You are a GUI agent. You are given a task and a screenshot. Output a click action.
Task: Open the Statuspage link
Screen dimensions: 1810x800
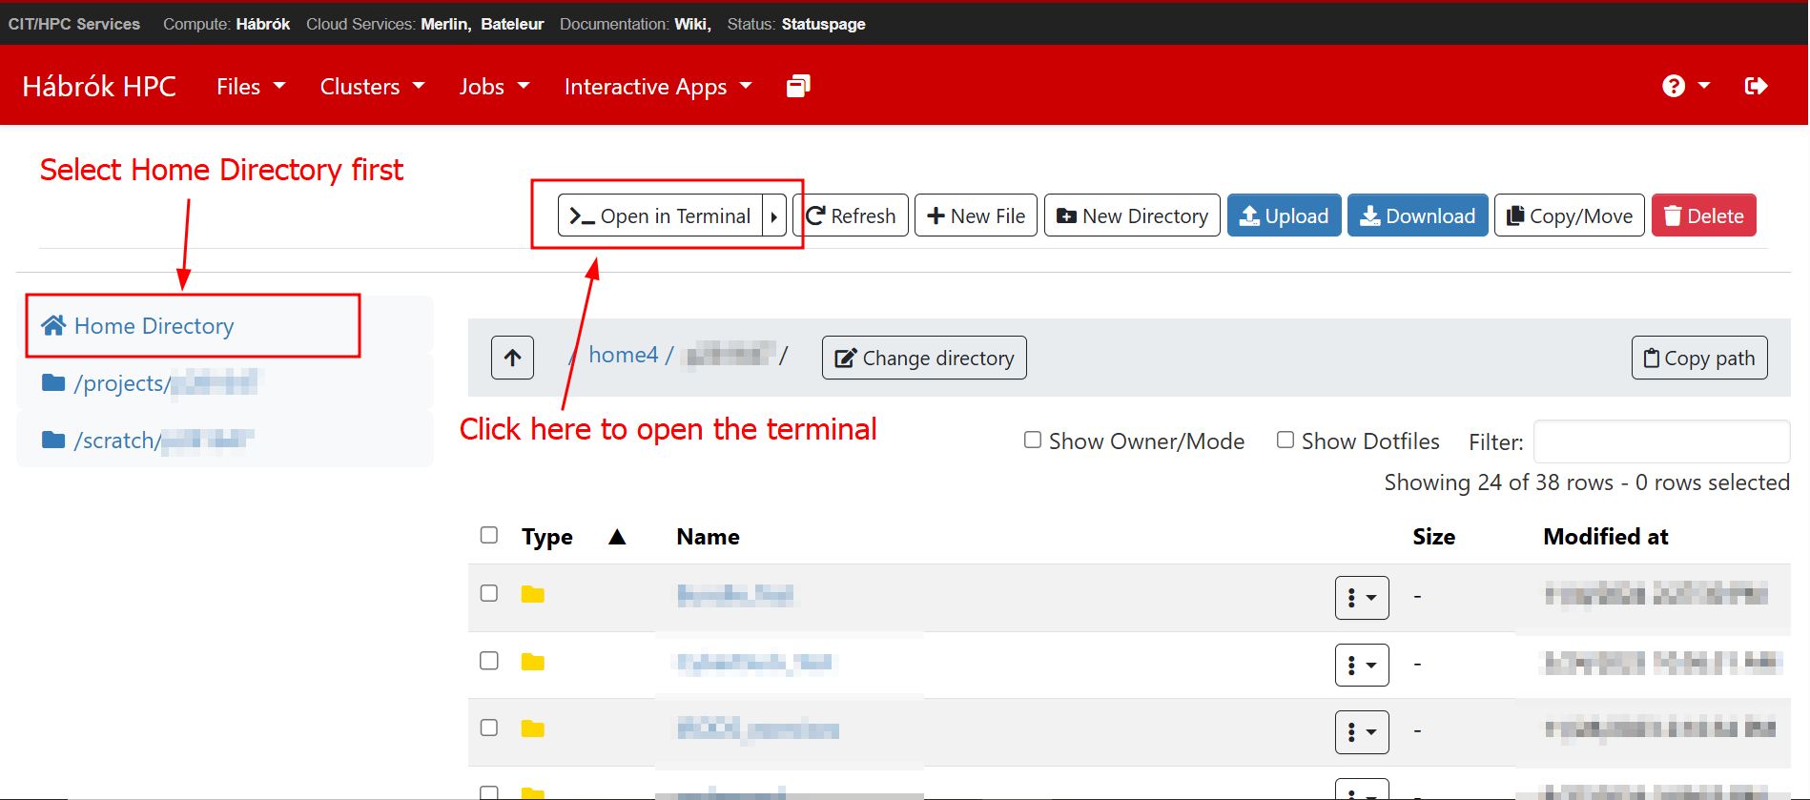coord(824,24)
